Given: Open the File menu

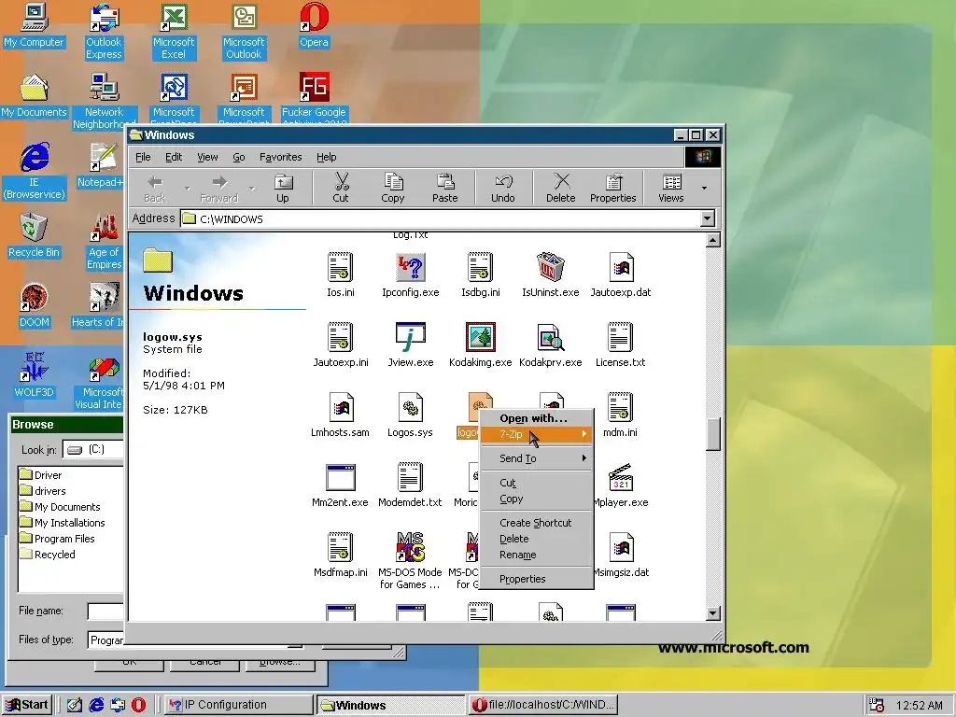Looking at the screenshot, I should pos(143,157).
